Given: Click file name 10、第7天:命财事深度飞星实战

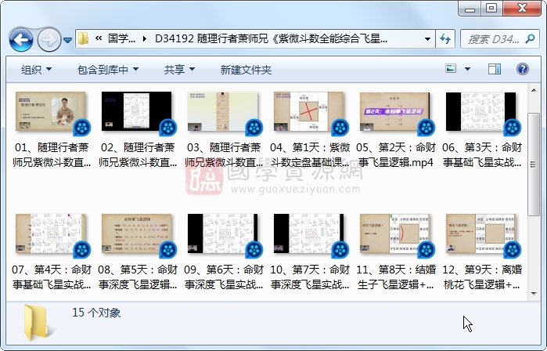Looking at the screenshot, I should pyautogui.click(x=310, y=277).
